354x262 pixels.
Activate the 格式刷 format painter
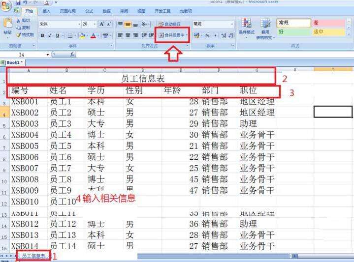click(x=25, y=35)
